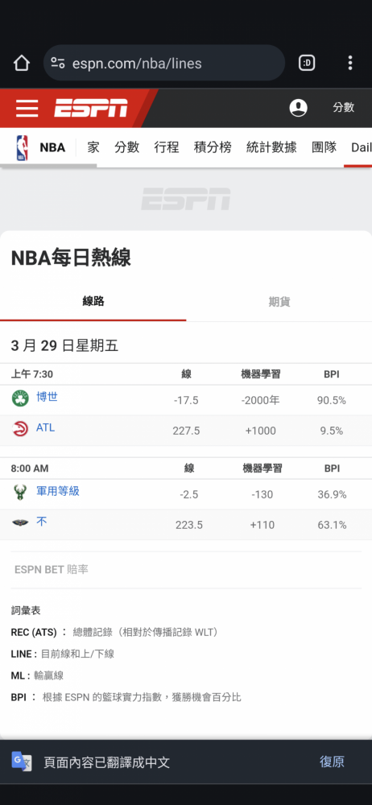Screen dimensions: 372x805
Task: Open the ESPN hamburger menu
Action: pyautogui.click(x=27, y=109)
